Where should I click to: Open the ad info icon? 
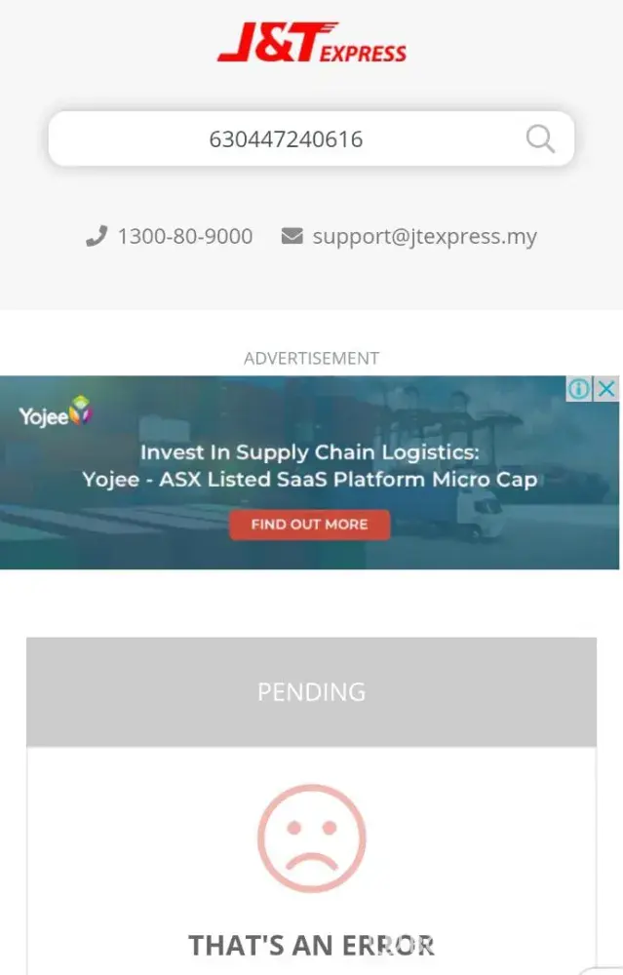[579, 389]
